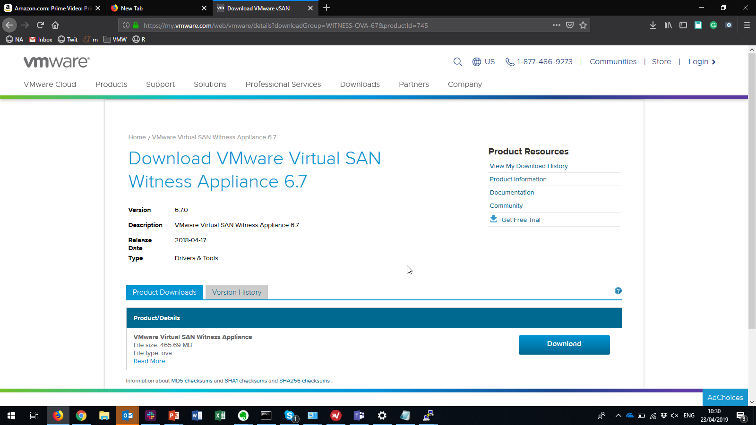The width and height of the screenshot is (756, 425).
Task: Open the Solutions menu
Action: (x=210, y=84)
